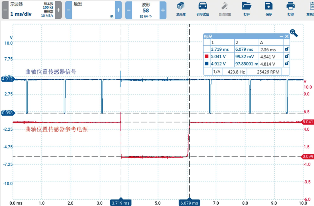Toggle lock for red channel ruler row
Image resolution: width=314 pixels, height=206 pixels.
(287, 56)
